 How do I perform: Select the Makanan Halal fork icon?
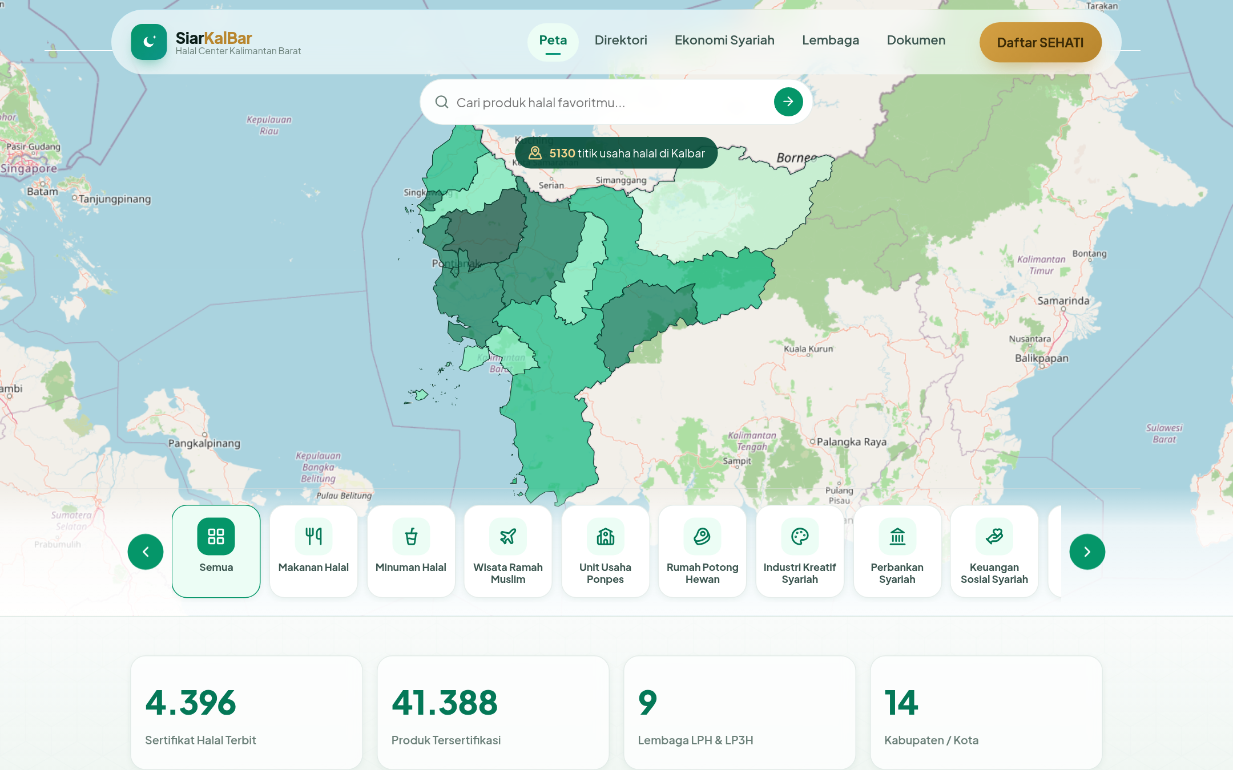pos(313,536)
